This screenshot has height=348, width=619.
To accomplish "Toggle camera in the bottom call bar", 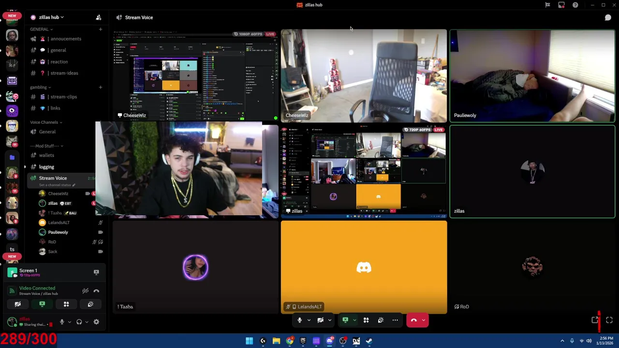I will tap(320, 320).
